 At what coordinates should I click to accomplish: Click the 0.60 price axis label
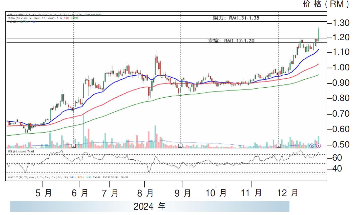(341, 129)
